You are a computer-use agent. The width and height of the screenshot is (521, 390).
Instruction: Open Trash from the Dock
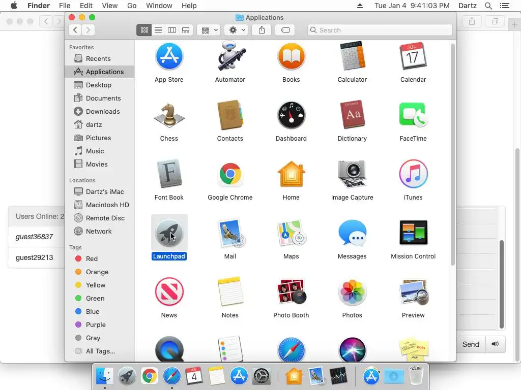pyautogui.click(x=416, y=376)
